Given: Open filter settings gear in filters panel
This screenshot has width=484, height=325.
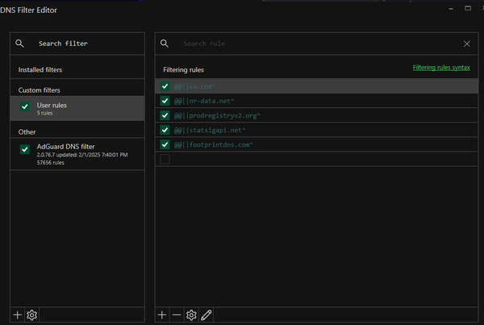Looking at the screenshot, I should [31, 315].
